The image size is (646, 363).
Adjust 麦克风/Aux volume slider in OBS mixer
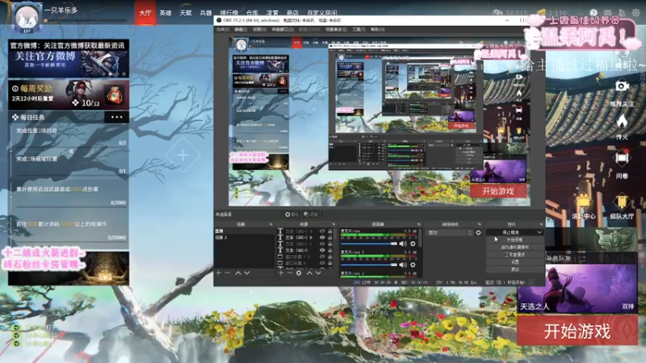pyautogui.click(x=369, y=244)
